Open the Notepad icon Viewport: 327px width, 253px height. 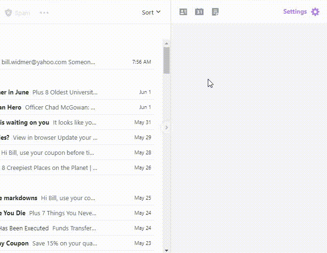tap(215, 12)
